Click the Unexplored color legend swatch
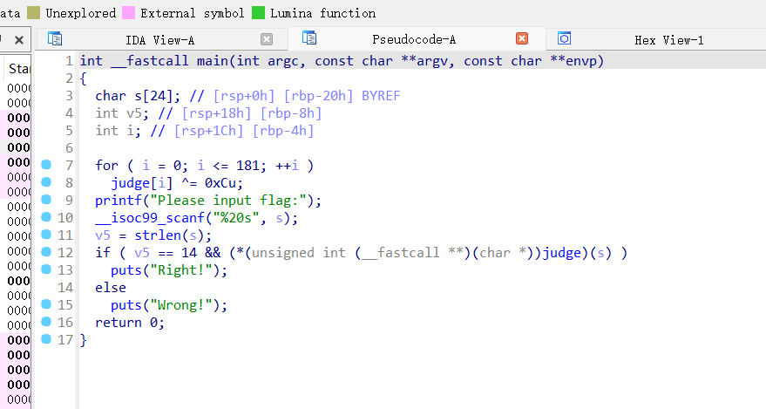 click(33, 13)
